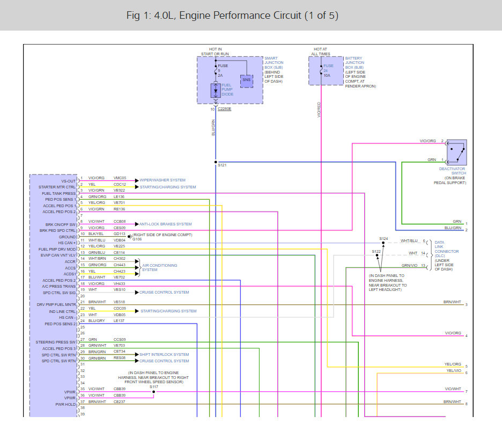Click the Data Link Connector (DLC) label
This screenshot has width=502, height=431.
pos(446,249)
